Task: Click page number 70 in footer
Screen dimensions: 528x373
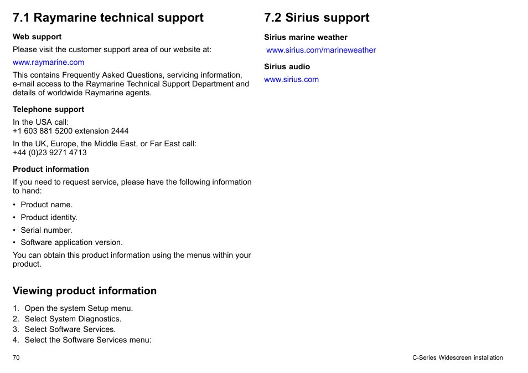Action: pos(16,358)
